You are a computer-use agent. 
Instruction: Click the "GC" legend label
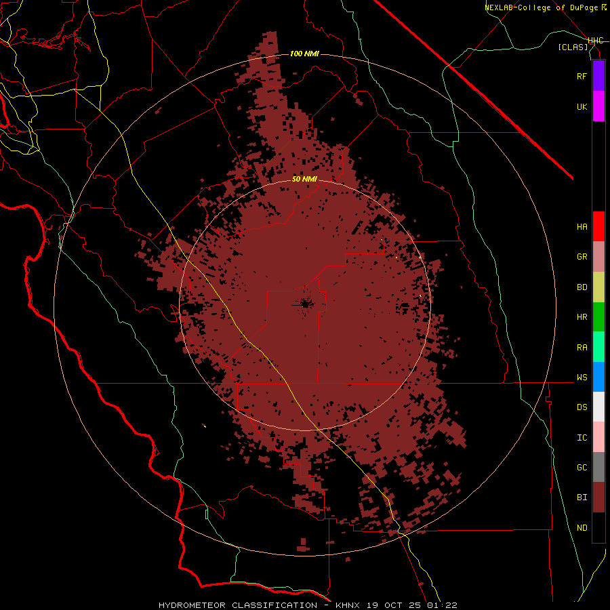click(582, 468)
